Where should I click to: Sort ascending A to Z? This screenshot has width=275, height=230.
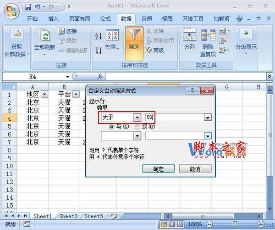[x=99, y=36]
